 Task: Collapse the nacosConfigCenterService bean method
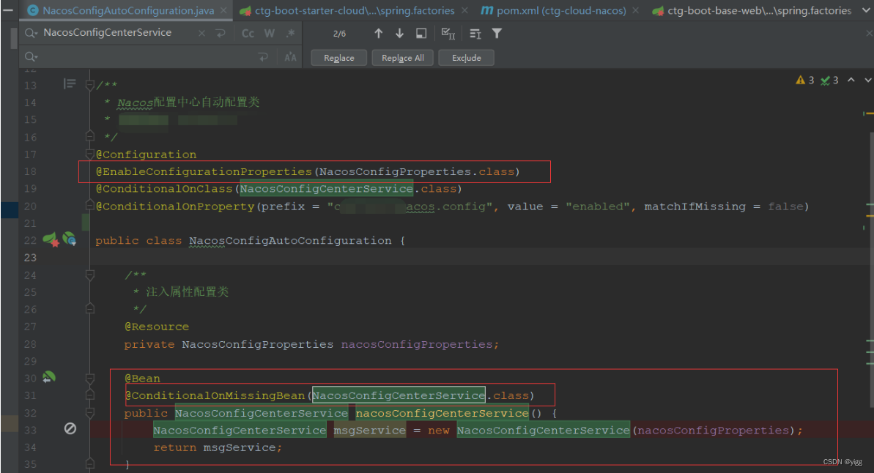(x=89, y=413)
